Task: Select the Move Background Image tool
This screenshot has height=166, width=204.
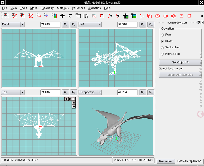Action: coord(126,16)
